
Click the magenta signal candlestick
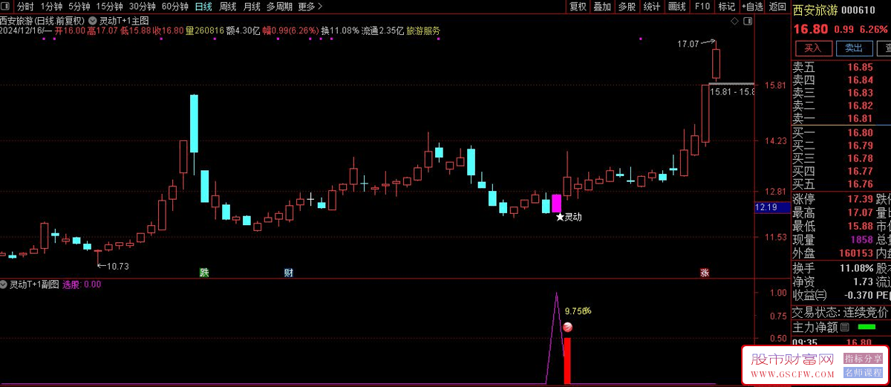click(x=556, y=204)
